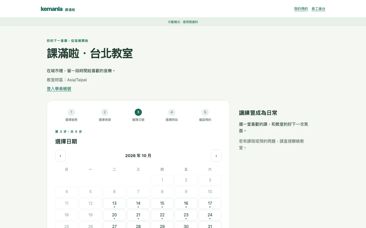Screen dimensions: 366x228
Task: Click 教室時區：Asia/Taipei text
Action: coord(67,80)
